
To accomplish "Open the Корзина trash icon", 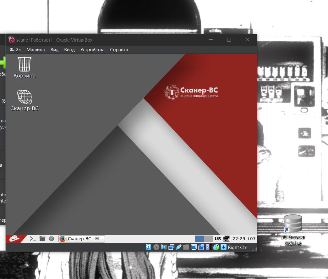I will click(x=25, y=68).
